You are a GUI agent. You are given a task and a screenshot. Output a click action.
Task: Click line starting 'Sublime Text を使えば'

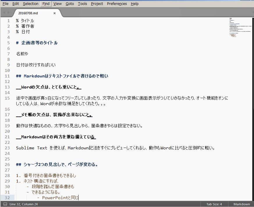116,148
